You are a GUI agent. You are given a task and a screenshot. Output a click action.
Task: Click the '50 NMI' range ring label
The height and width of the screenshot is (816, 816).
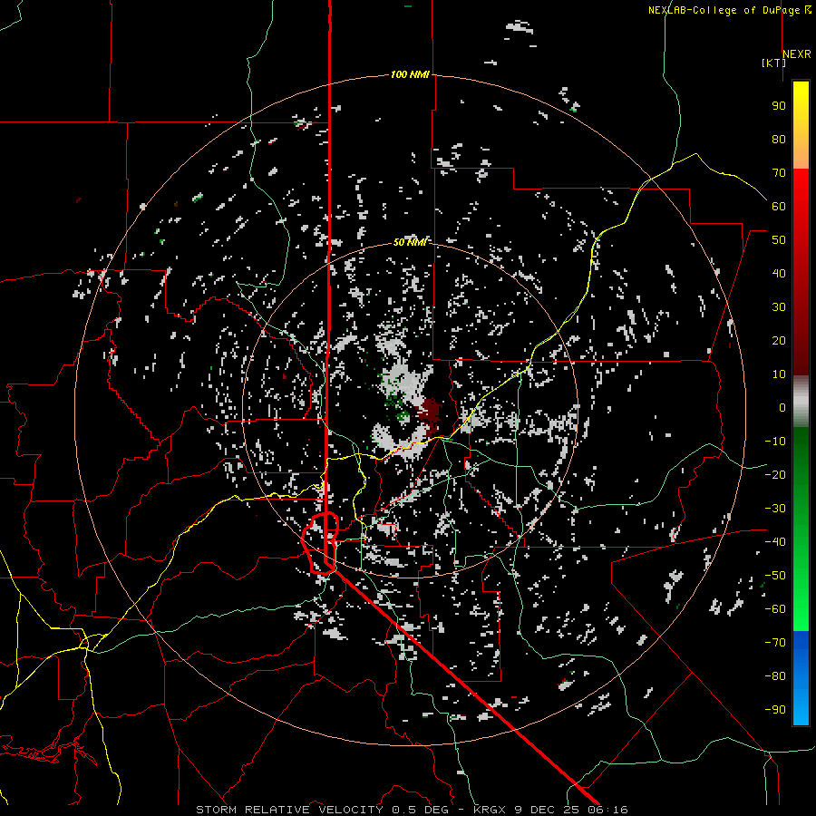click(410, 242)
